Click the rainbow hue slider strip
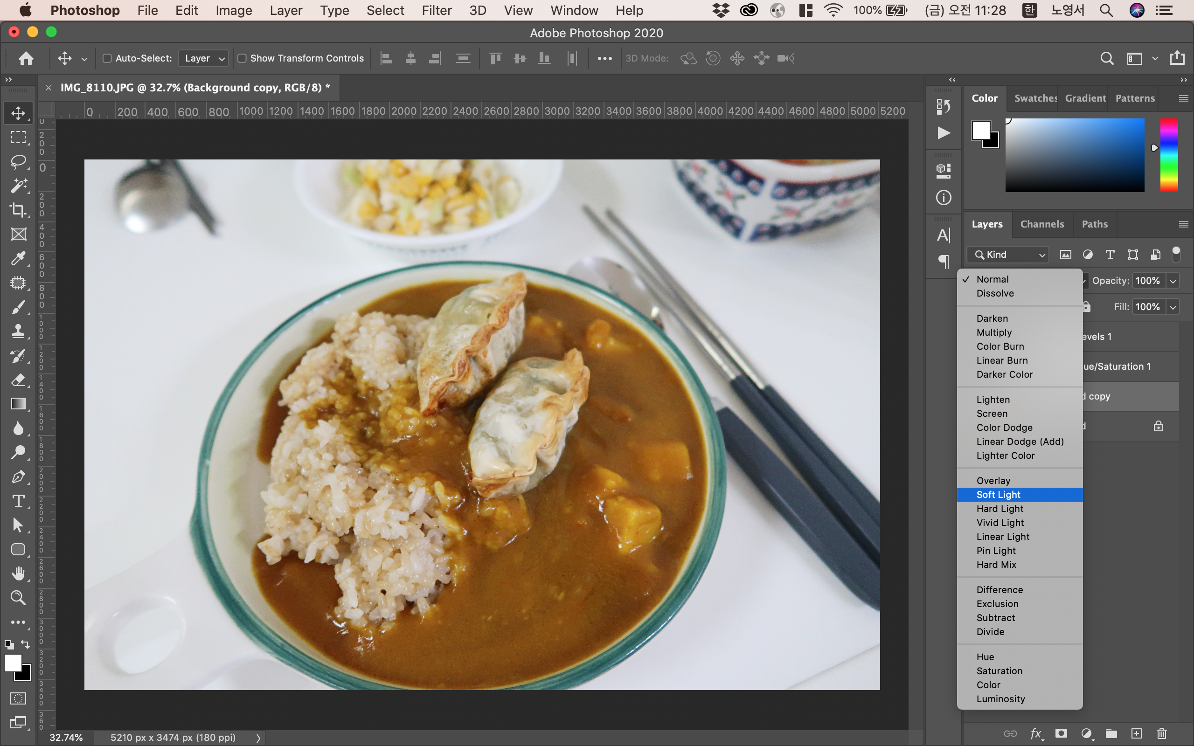Viewport: 1194px width, 746px height. 1168,155
